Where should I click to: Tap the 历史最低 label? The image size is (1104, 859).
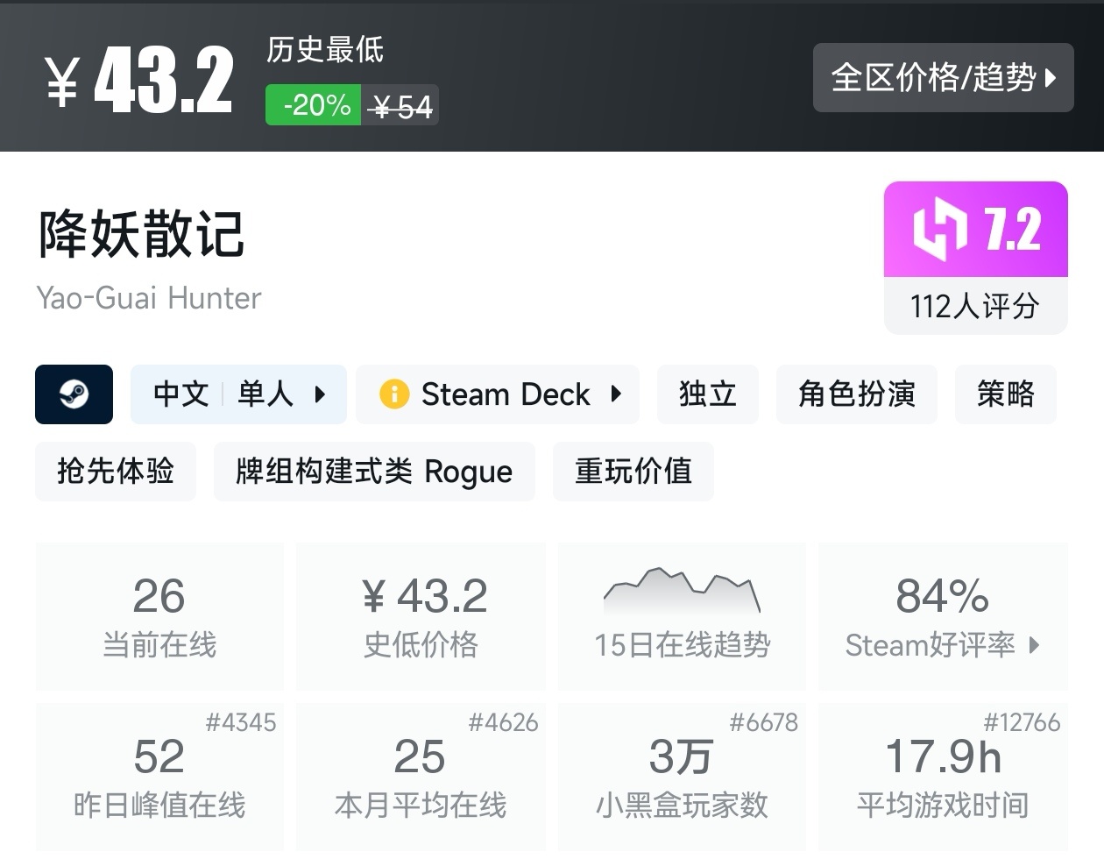[x=325, y=49]
